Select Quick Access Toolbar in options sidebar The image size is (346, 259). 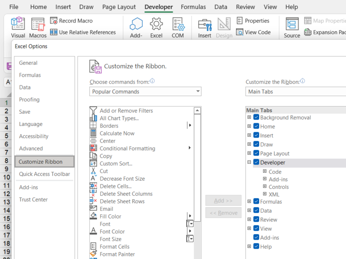(x=44, y=174)
